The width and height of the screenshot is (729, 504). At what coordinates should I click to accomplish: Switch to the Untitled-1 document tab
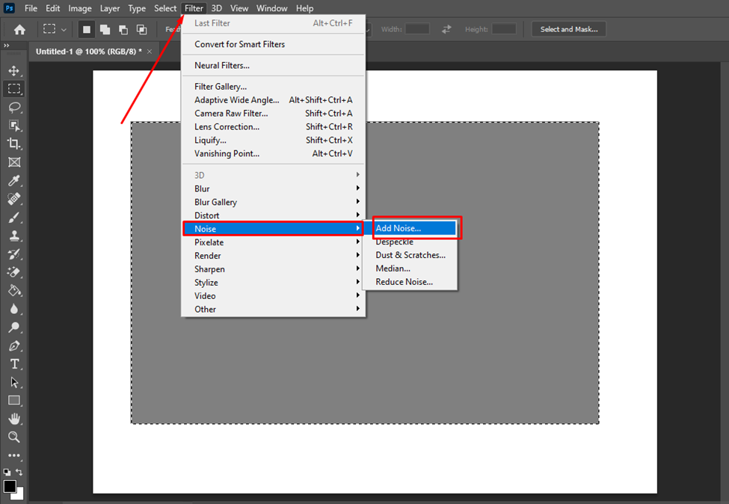[89, 52]
